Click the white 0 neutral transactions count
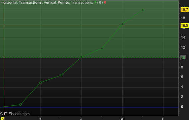 100,2
